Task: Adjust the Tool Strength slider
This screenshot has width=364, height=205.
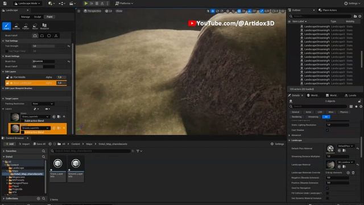Action: tap(43, 46)
